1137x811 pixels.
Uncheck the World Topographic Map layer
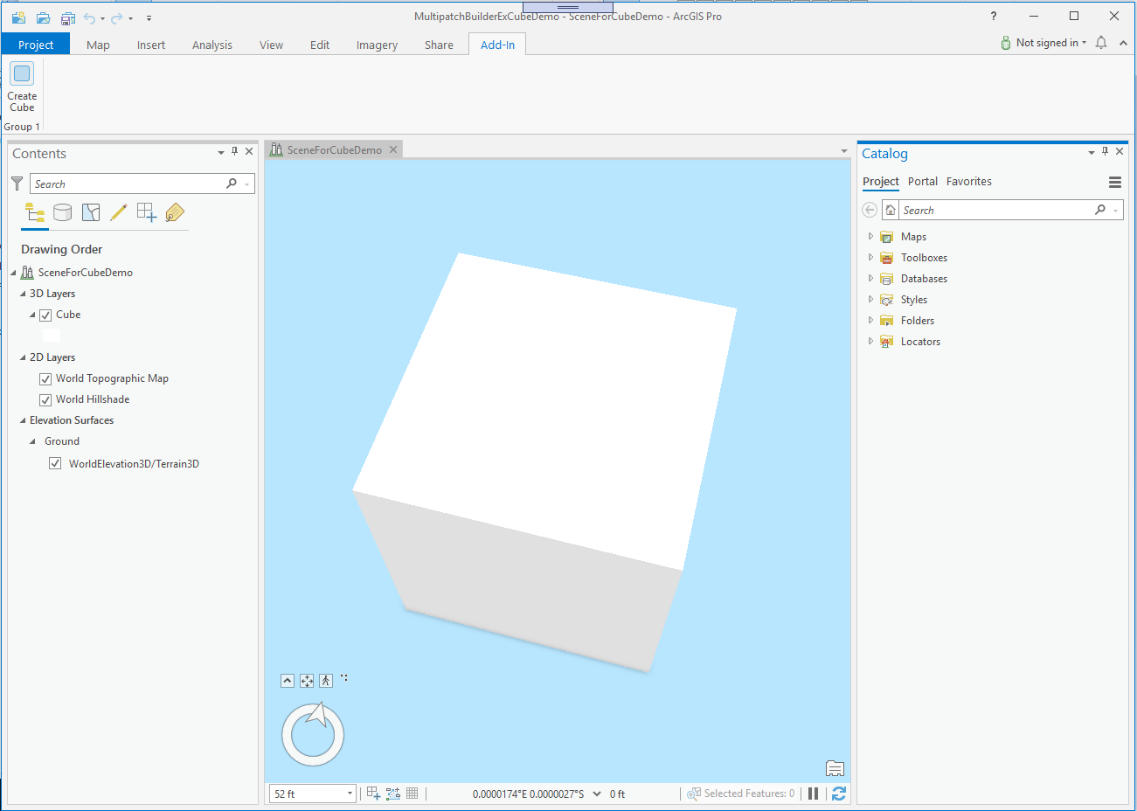click(45, 378)
